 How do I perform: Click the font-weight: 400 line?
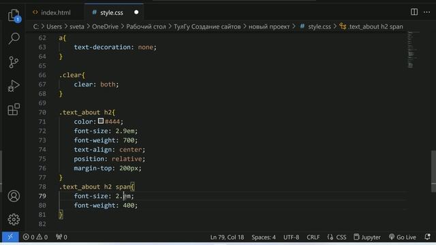(106, 206)
